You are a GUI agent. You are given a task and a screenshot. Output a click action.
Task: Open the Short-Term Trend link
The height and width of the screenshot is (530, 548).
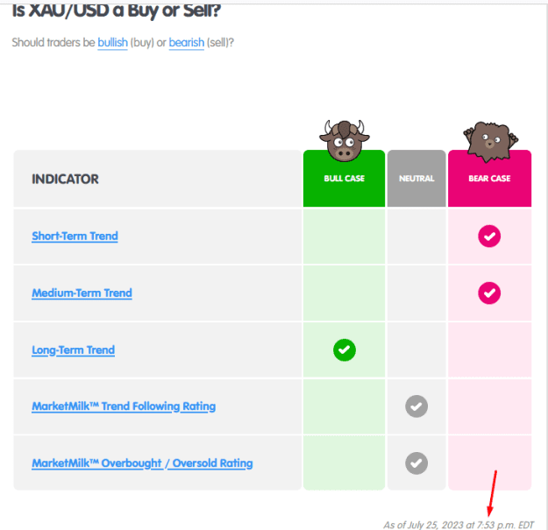[x=75, y=237]
